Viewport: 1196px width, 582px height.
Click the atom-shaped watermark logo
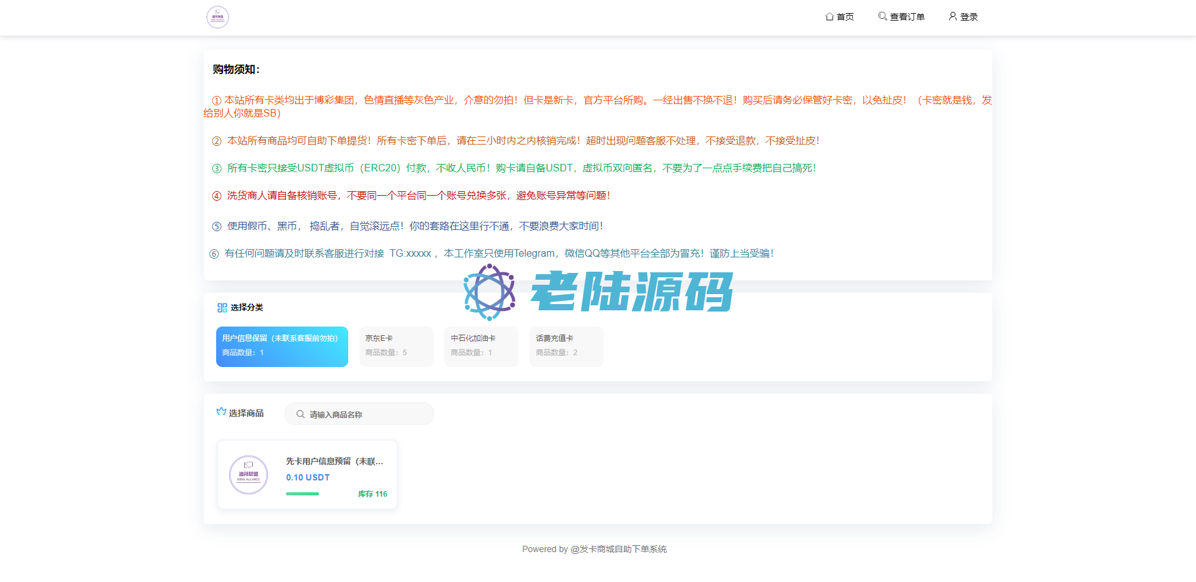(490, 292)
